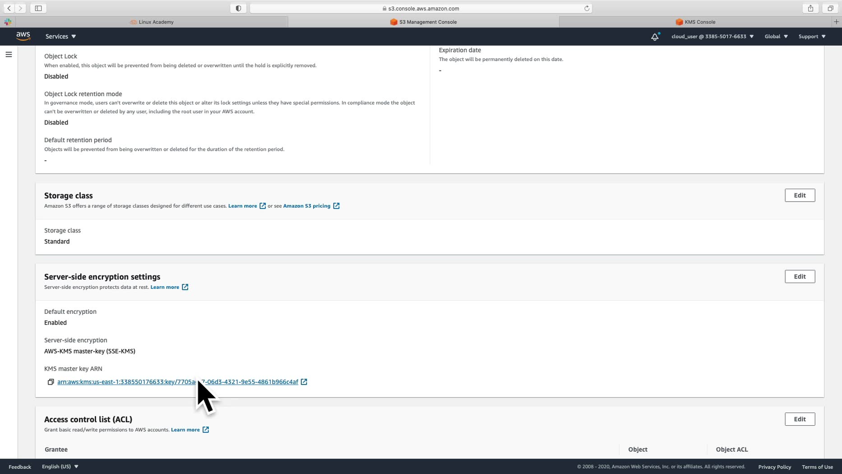This screenshot has height=474, width=842.
Task: Expand the Services dropdown
Action: tap(60, 37)
